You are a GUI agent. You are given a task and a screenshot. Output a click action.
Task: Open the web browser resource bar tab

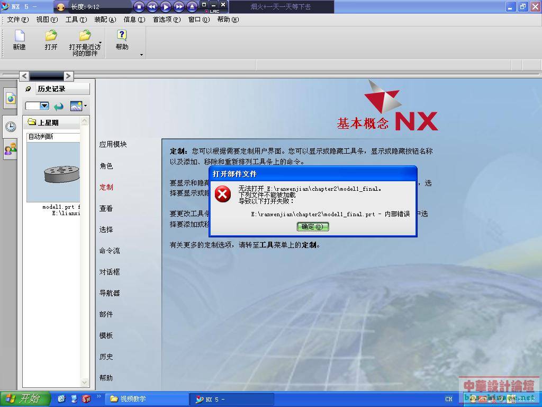(11, 99)
